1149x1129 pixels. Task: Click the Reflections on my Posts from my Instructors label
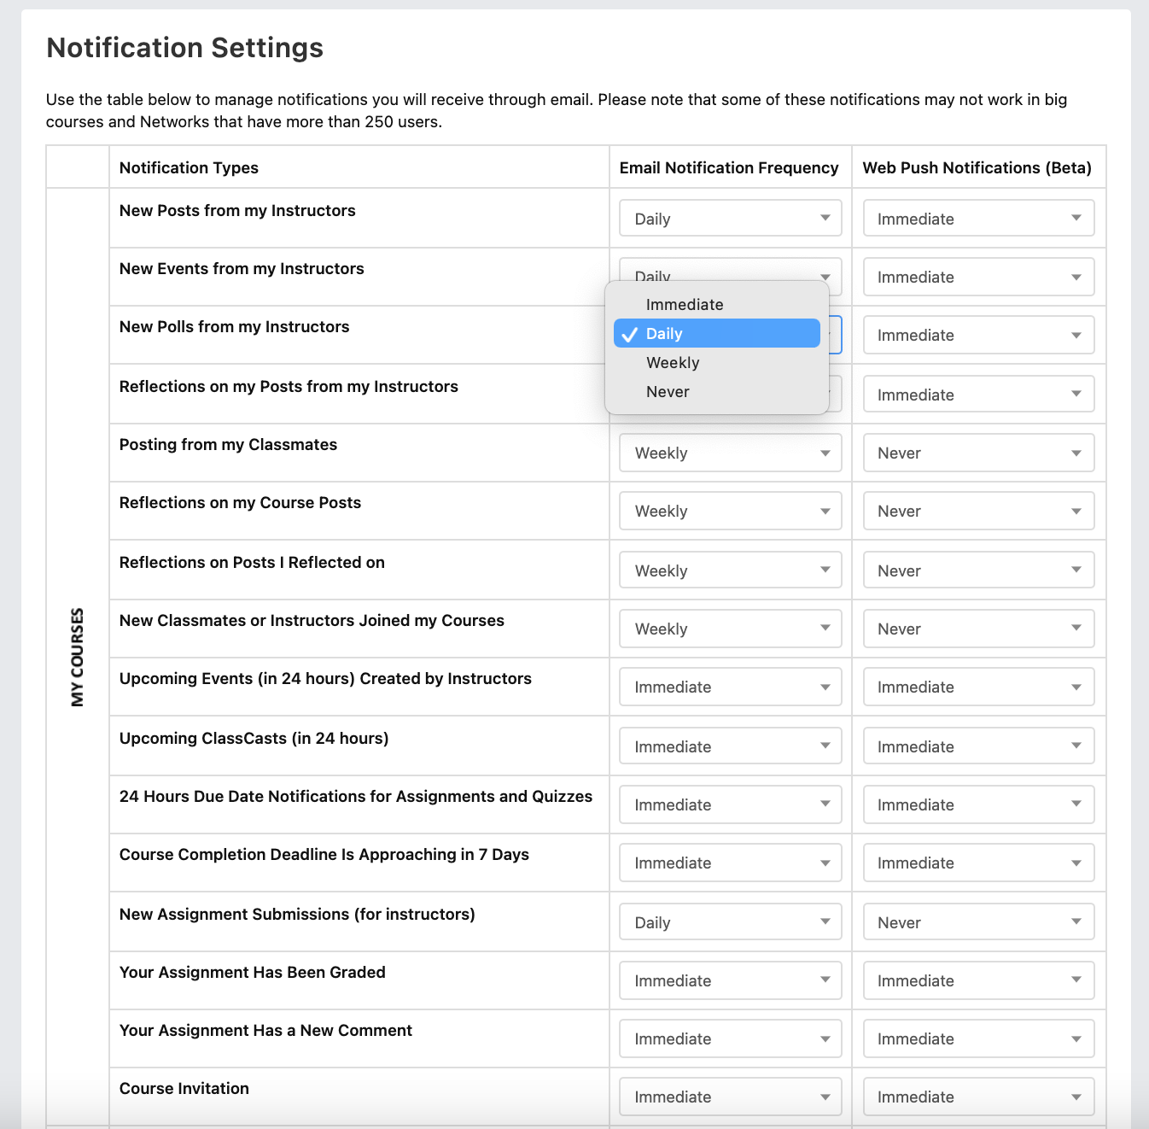click(x=289, y=387)
